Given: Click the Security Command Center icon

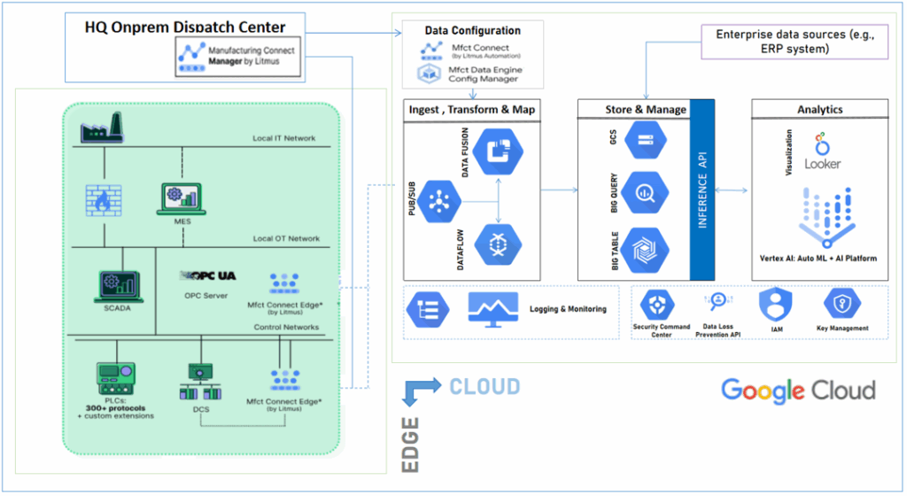Looking at the screenshot, I should point(661,306).
